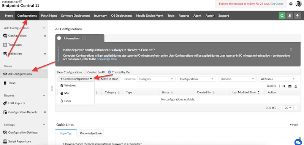Switch to the Knowledge Base tab
Image resolution: width=304 pixels, height=145 pixels.
pos(91,133)
